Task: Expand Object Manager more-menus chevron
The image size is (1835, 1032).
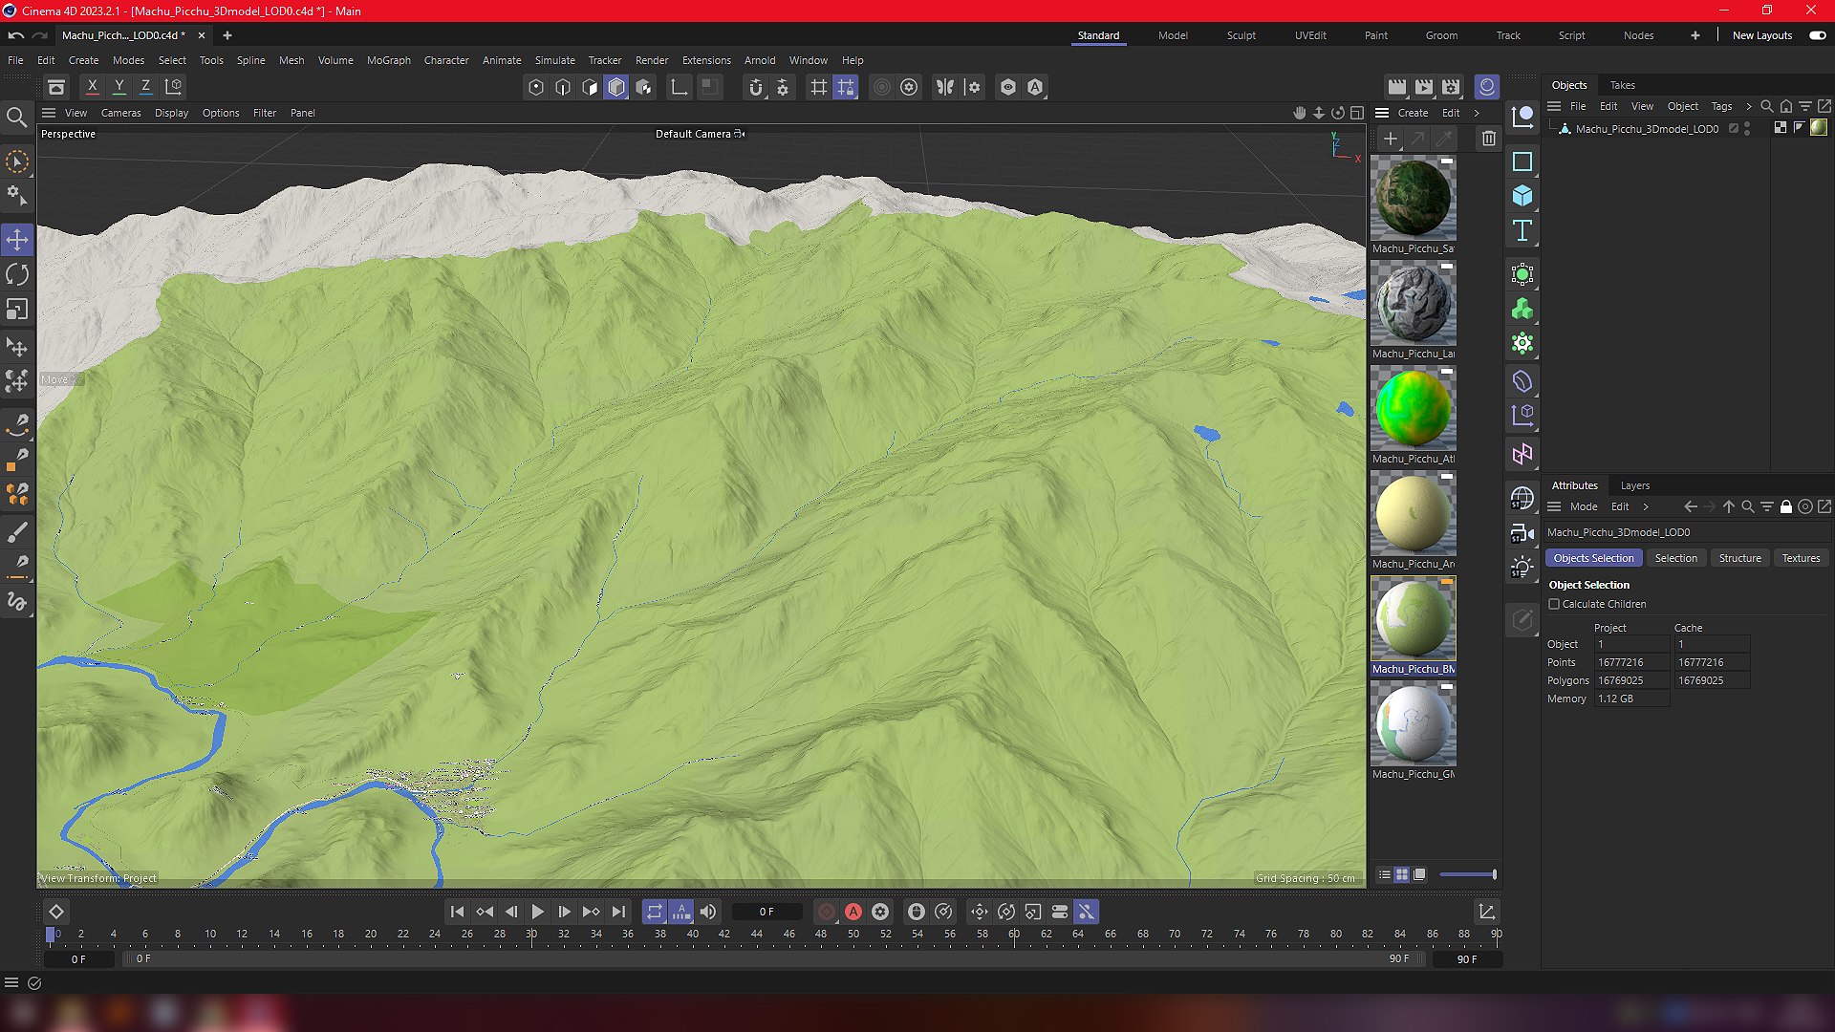Action: 1749,106
